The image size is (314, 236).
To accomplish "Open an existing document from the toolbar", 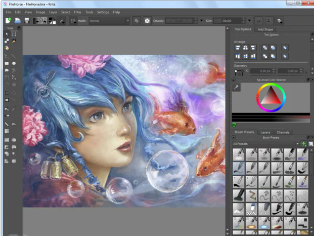I will [x=17, y=21].
